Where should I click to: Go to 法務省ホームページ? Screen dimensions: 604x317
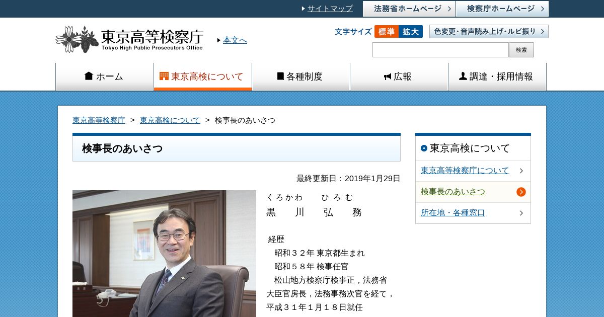tap(409, 9)
